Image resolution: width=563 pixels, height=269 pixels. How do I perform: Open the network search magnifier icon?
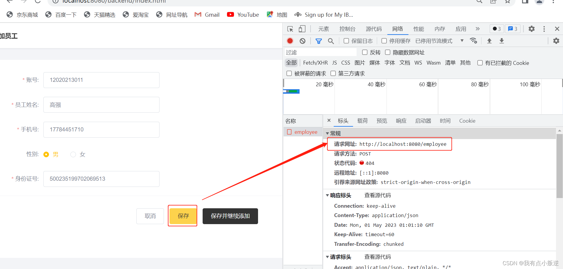click(331, 41)
